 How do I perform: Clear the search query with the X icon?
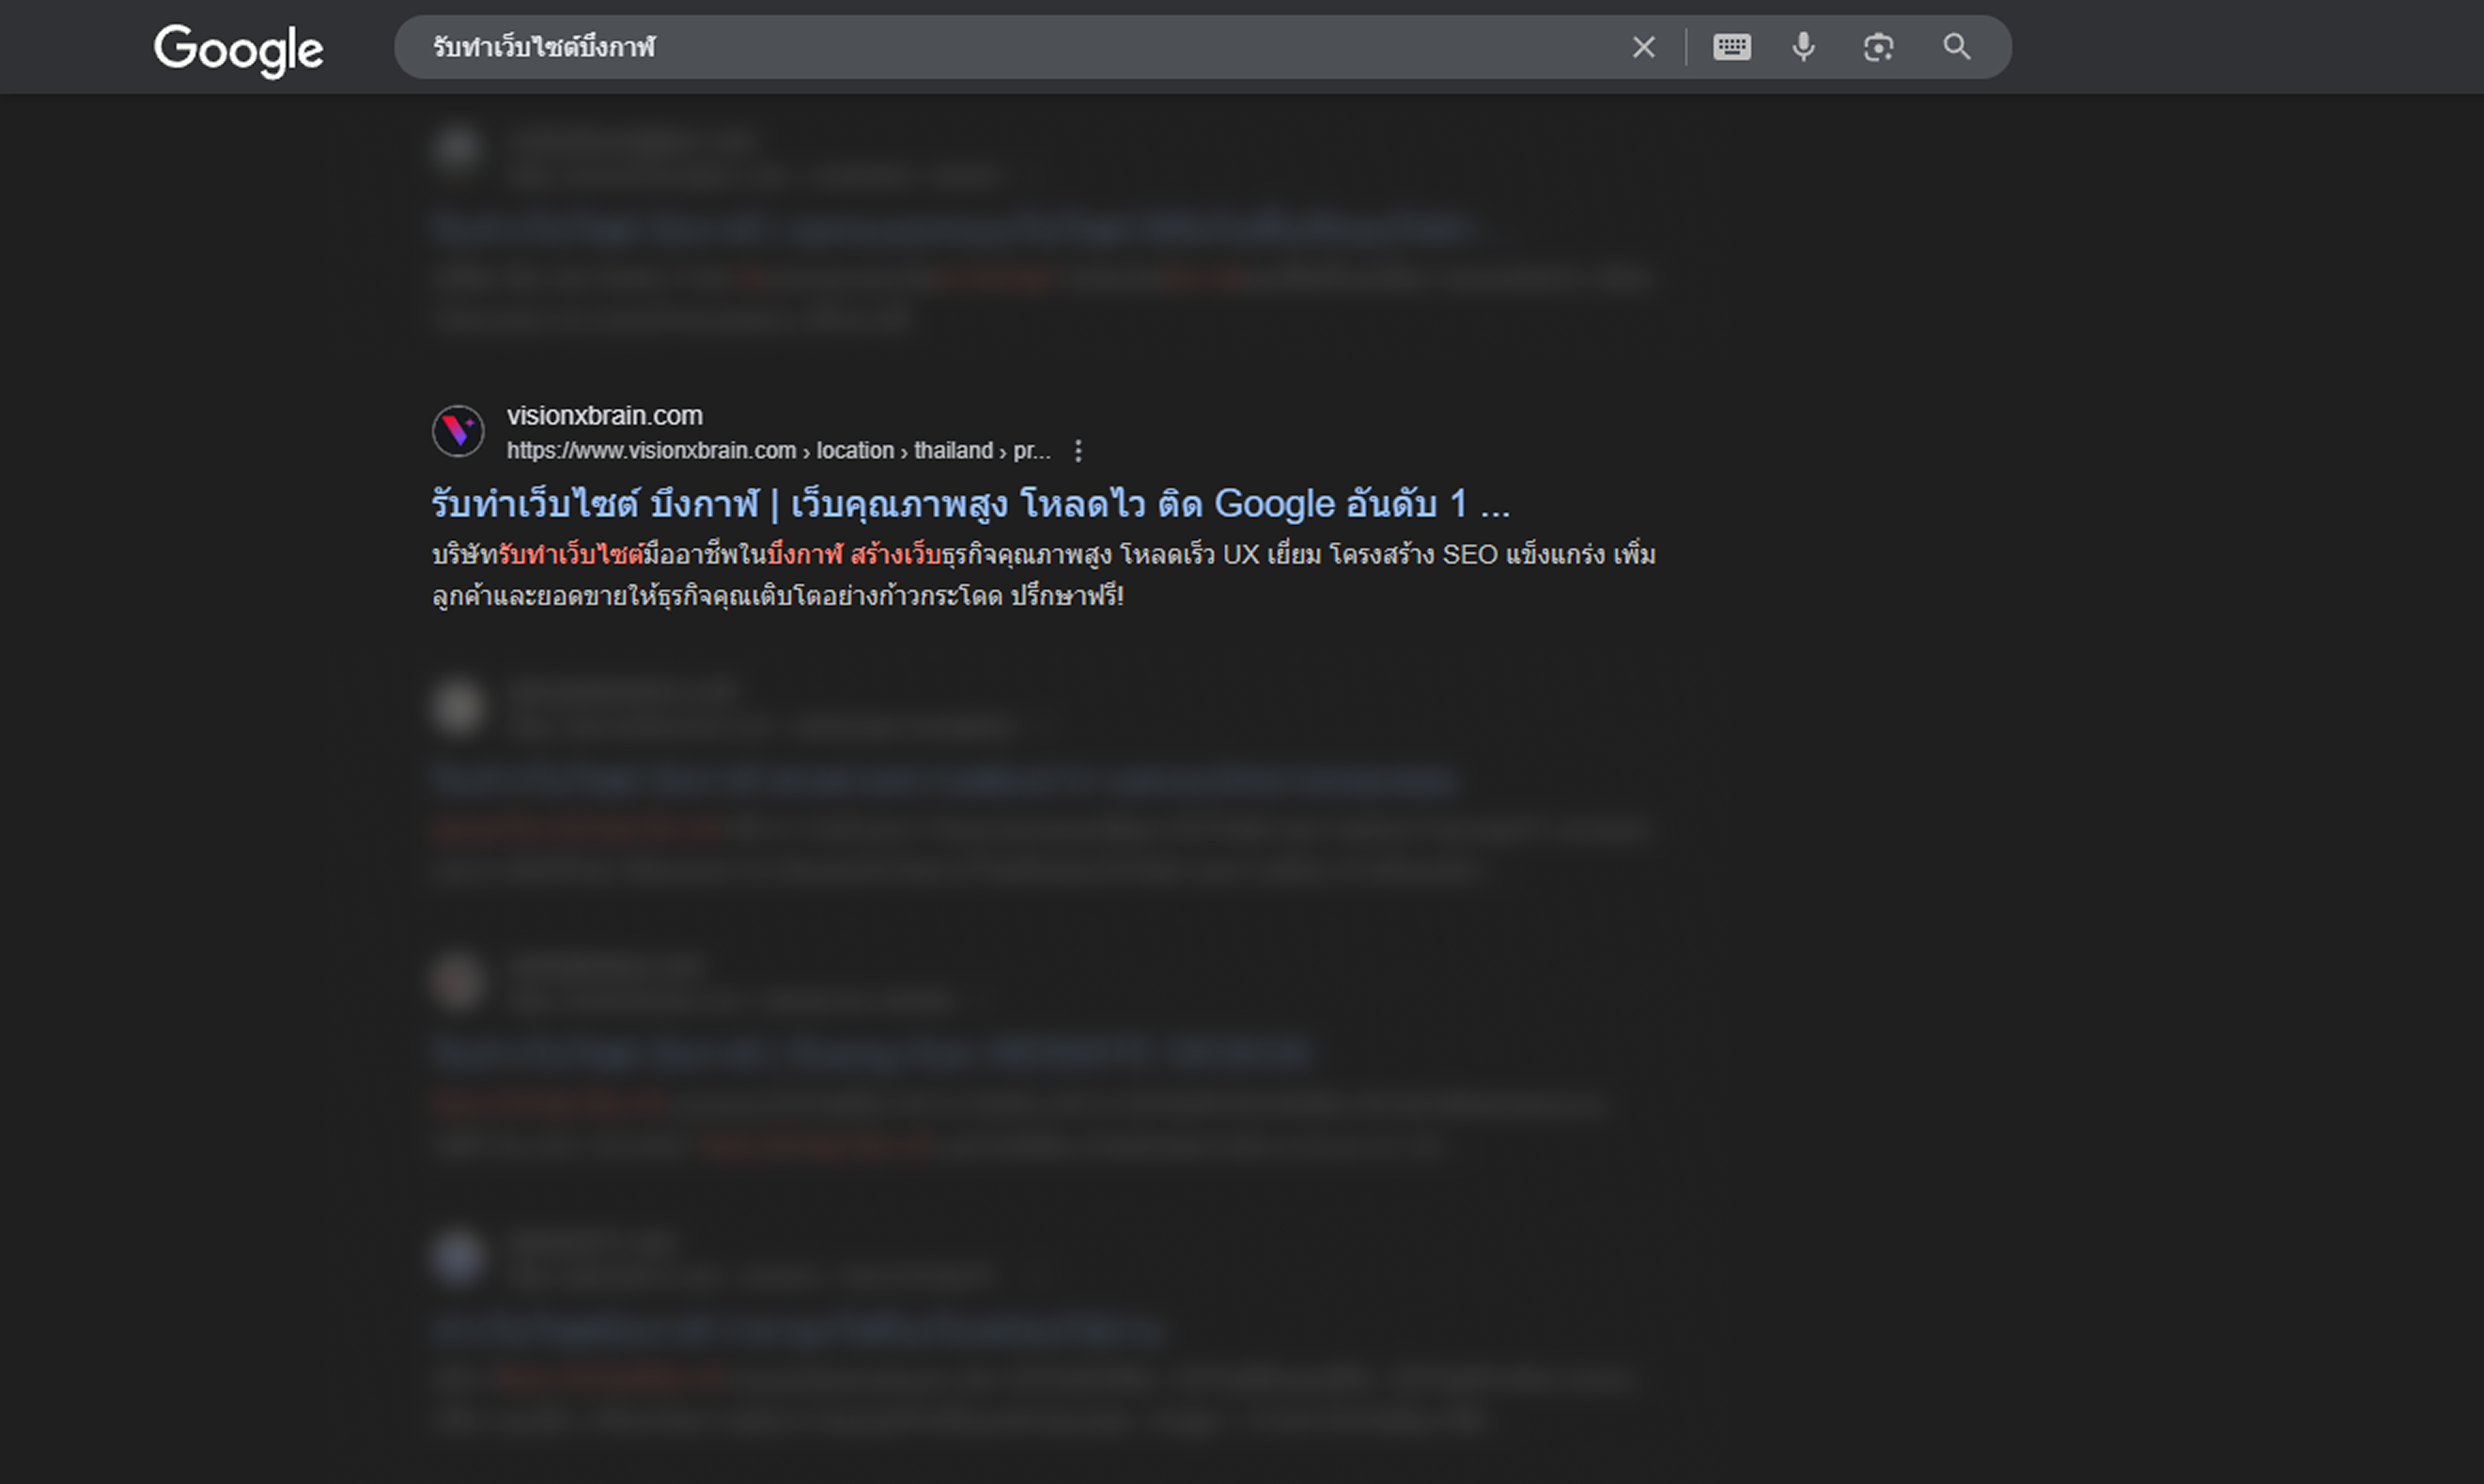pyautogui.click(x=1643, y=47)
